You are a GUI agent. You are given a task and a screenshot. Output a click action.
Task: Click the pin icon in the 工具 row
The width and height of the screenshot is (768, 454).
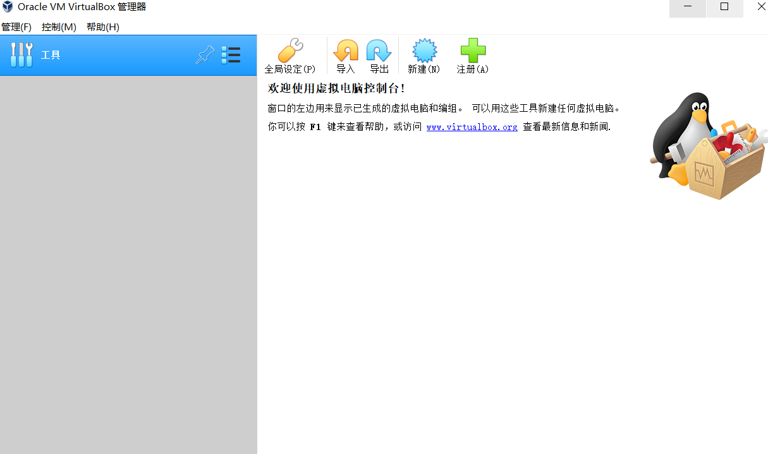point(205,55)
